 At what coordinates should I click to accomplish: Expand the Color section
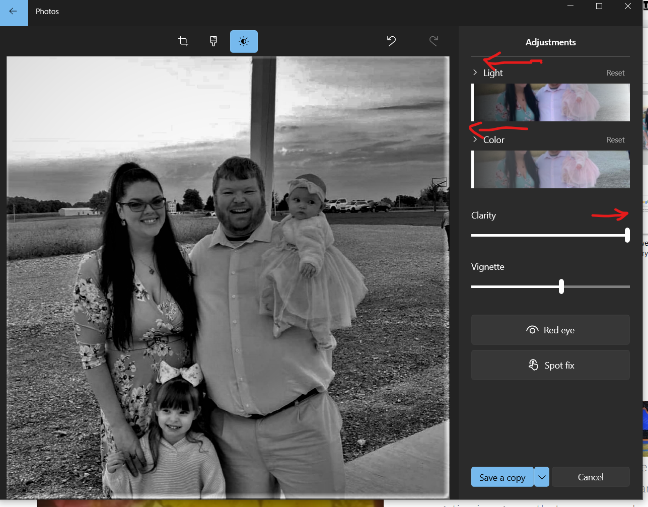475,139
